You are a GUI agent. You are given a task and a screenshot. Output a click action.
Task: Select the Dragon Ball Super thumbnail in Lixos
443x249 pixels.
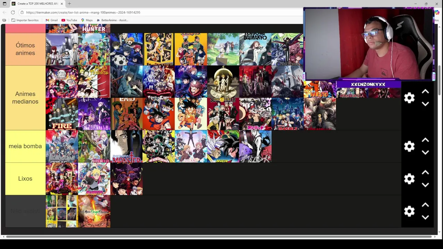(62, 179)
